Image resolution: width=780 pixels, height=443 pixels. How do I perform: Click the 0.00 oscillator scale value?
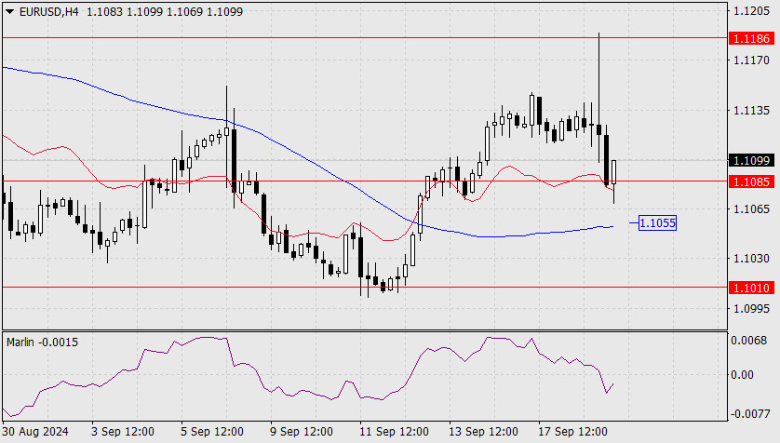[x=742, y=375]
